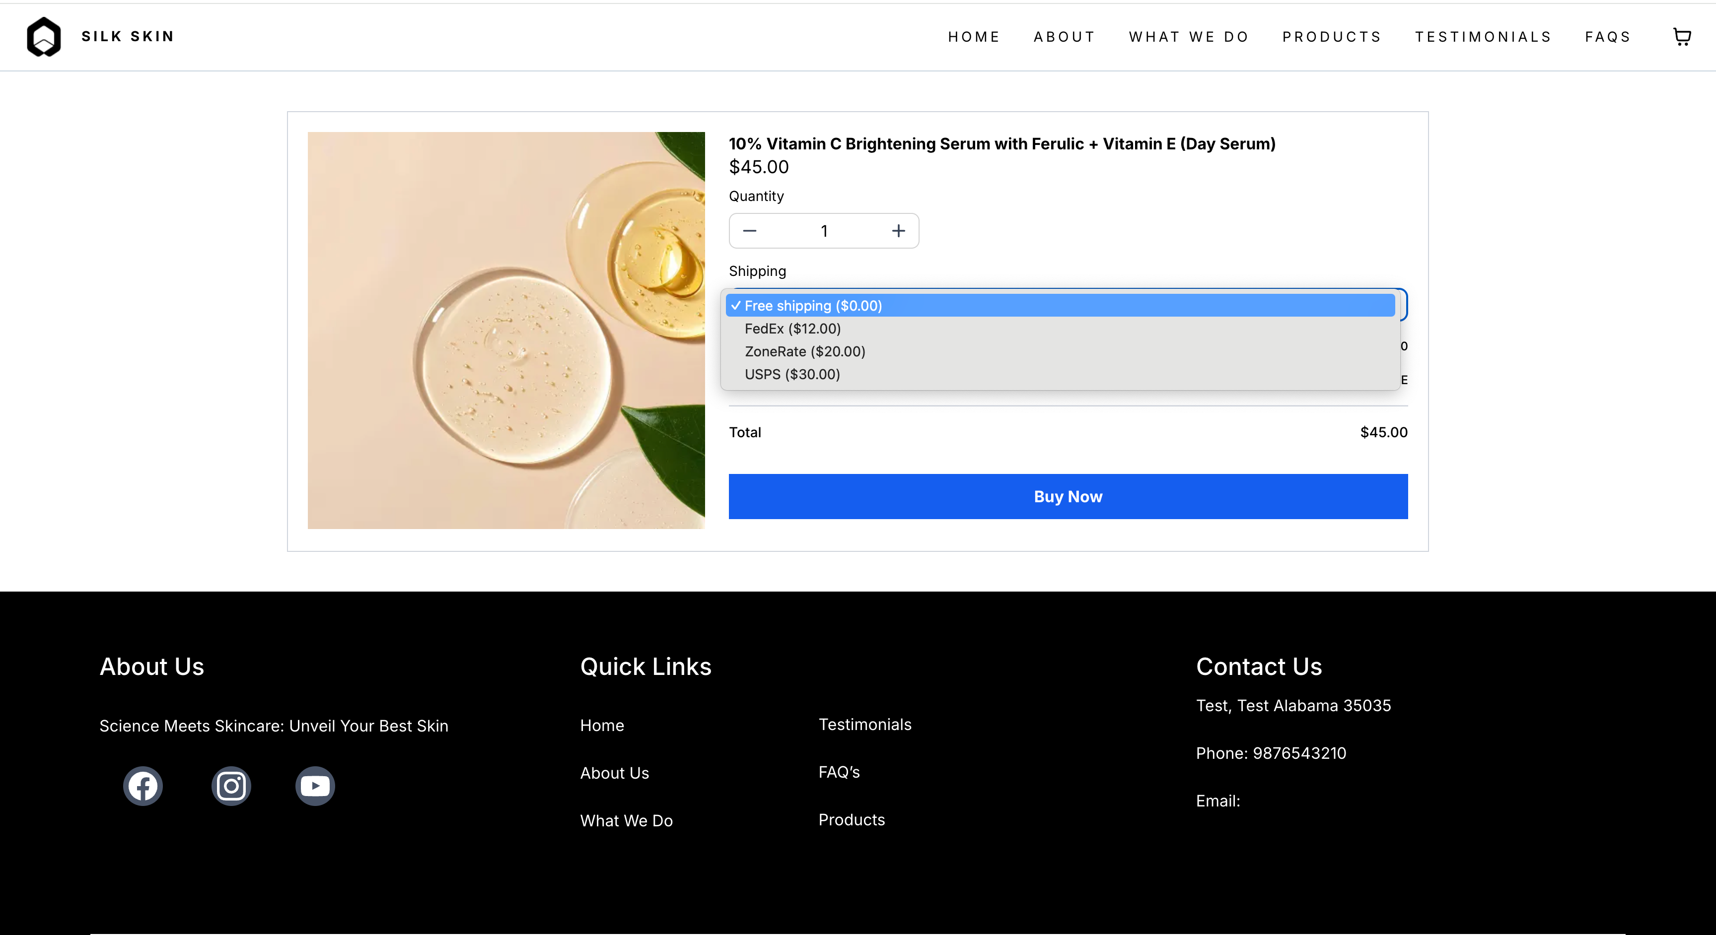Open footer About Us quick link
This screenshot has width=1716, height=935.
click(614, 773)
